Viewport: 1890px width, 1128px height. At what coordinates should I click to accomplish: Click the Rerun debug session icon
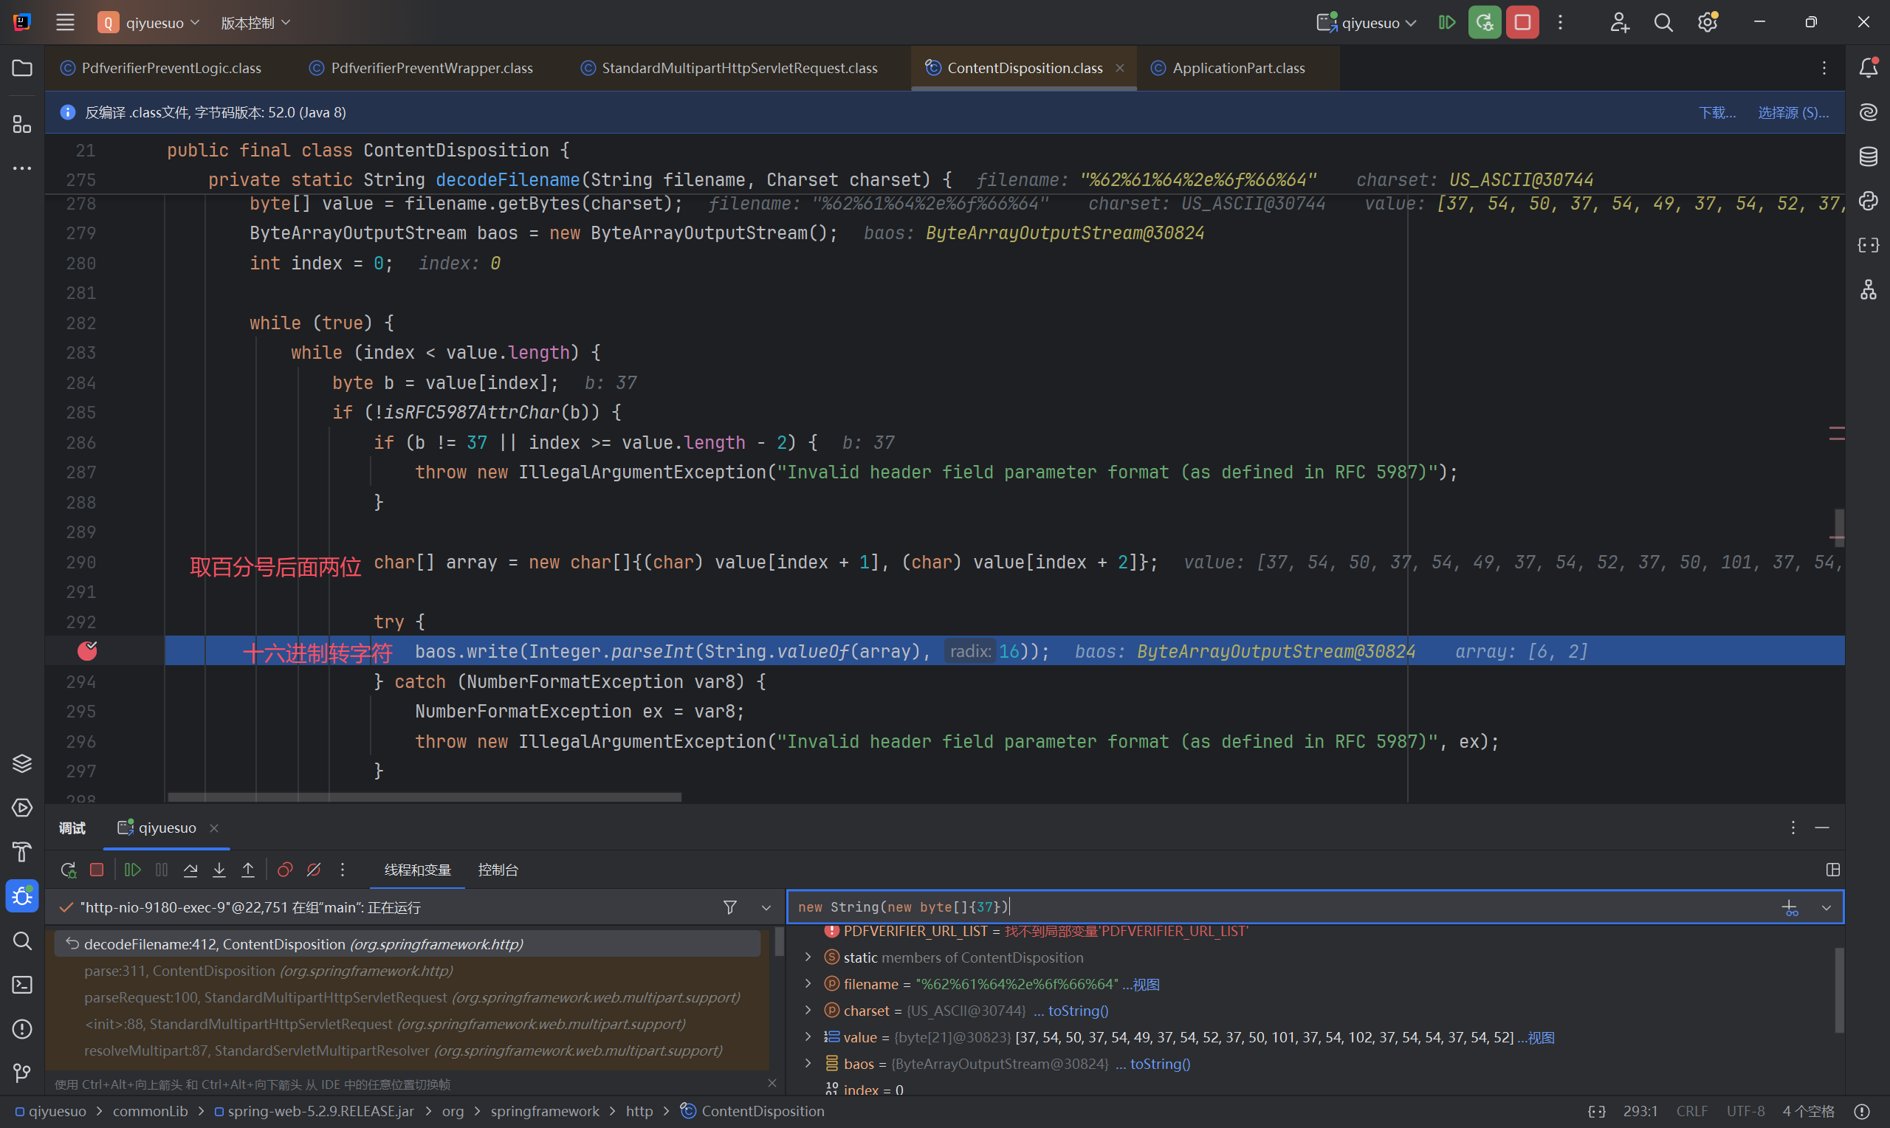coord(69,870)
